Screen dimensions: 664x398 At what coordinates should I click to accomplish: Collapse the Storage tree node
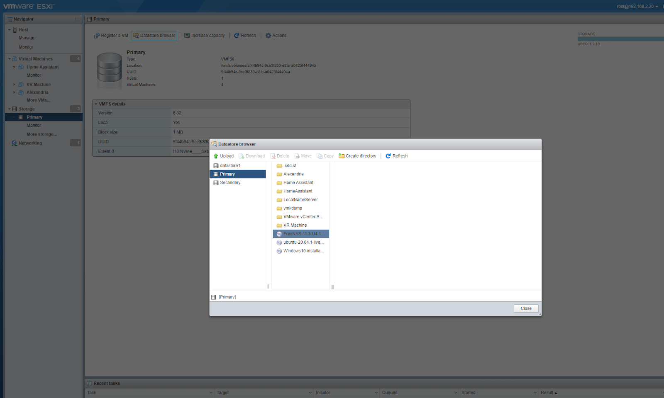10,109
